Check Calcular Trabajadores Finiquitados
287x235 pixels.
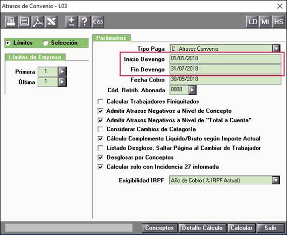click(100, 102)
